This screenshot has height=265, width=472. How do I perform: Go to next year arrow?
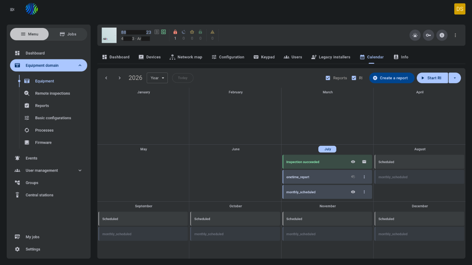click(119, 78)
